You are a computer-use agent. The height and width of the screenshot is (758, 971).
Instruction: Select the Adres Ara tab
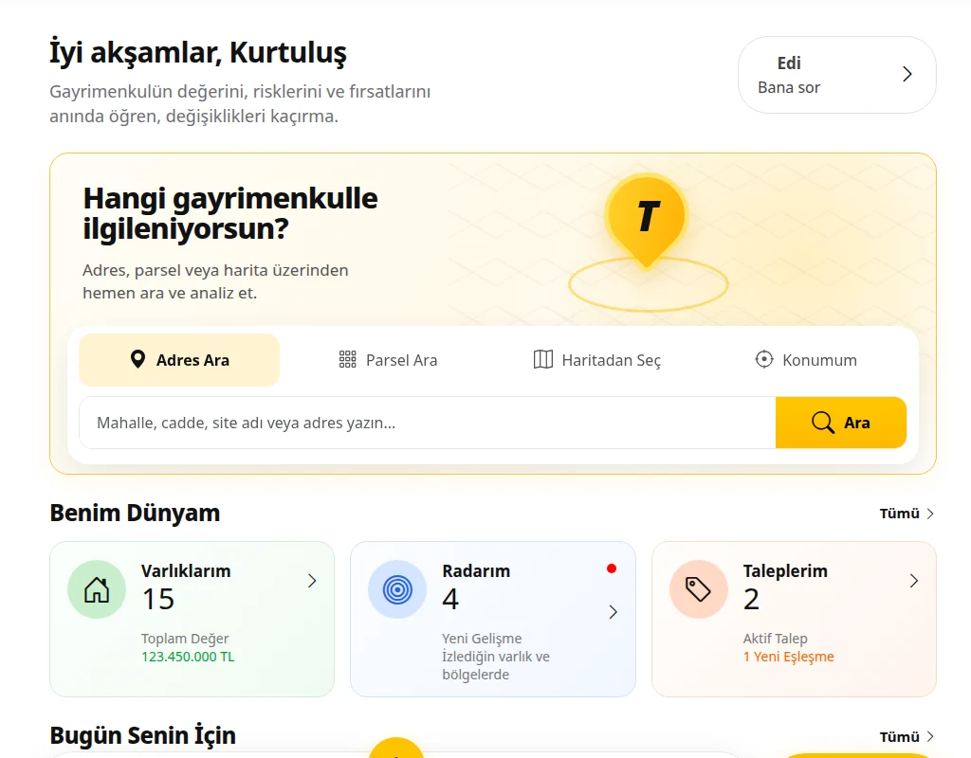(x=179, y=360)
